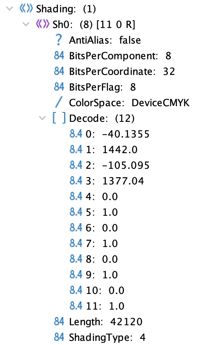
Task: Click the Shading dictionary icon
Action: (x=26, y=9)
